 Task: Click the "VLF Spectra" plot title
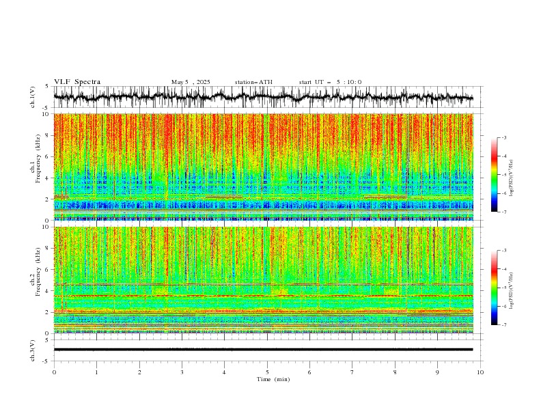77,82
